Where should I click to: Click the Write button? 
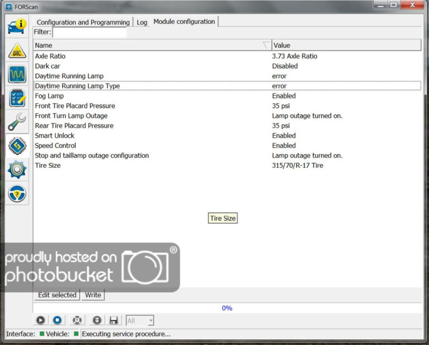click(93, 295)
